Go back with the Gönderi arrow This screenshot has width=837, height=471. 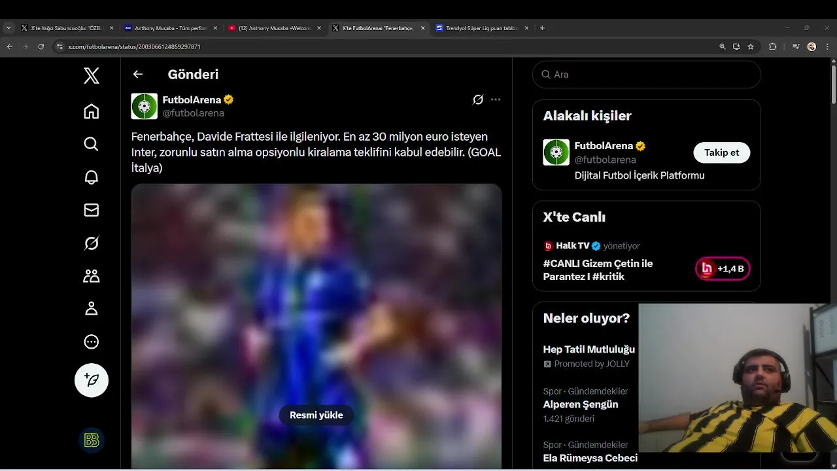point(138,74)
